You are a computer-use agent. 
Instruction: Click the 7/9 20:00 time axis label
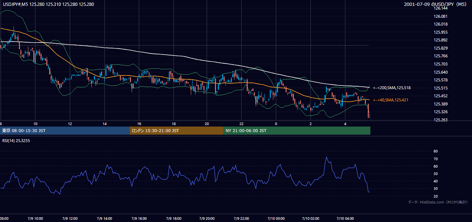(207, 219)
